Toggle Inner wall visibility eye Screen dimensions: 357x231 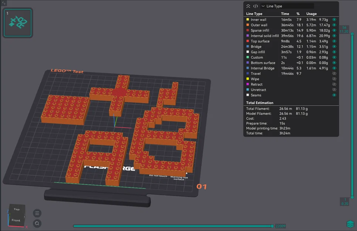pos(334,20)
